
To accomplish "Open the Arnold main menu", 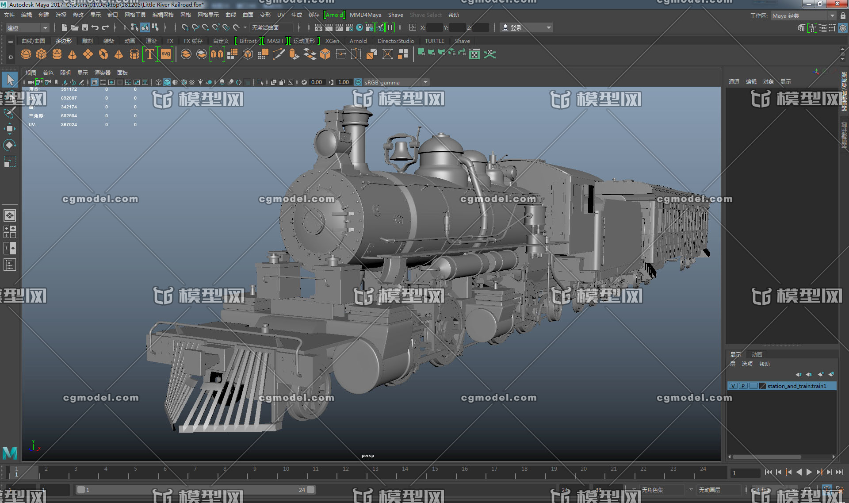I will click(335, 15).
